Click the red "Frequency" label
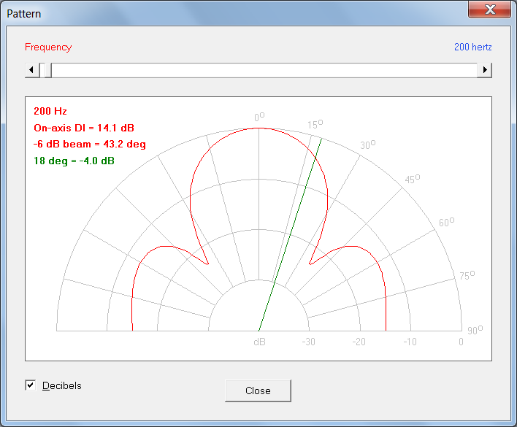 (x=48, y=47)
